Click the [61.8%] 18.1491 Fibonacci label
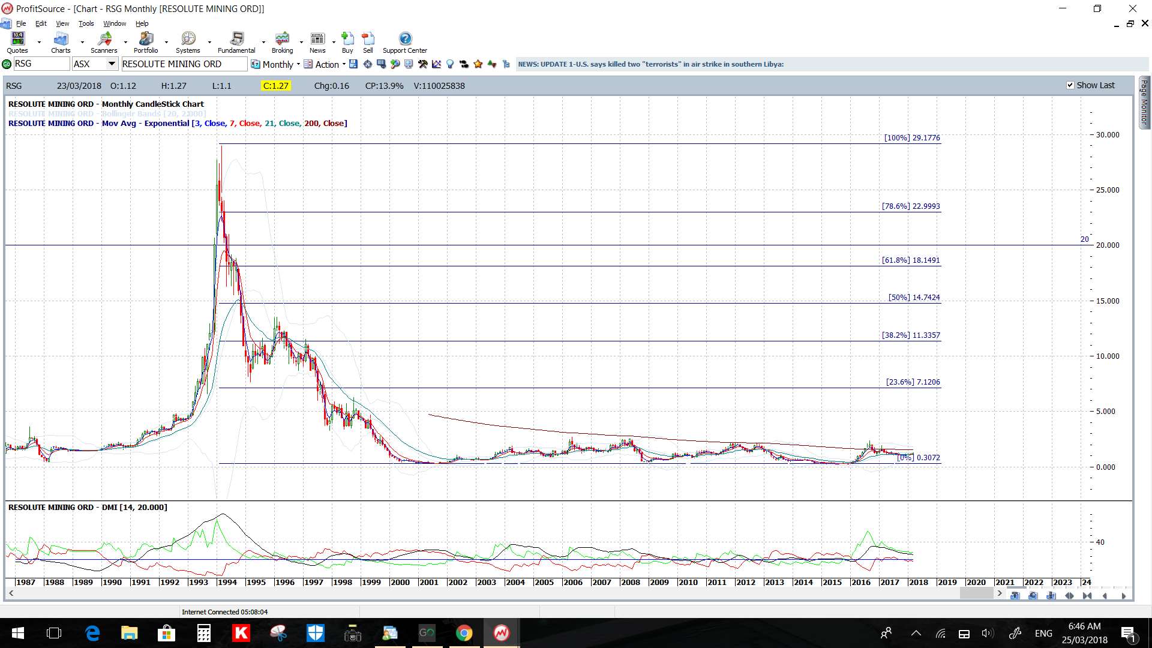This screenshot has height=648, width=1152. click(x=911, y=260)
